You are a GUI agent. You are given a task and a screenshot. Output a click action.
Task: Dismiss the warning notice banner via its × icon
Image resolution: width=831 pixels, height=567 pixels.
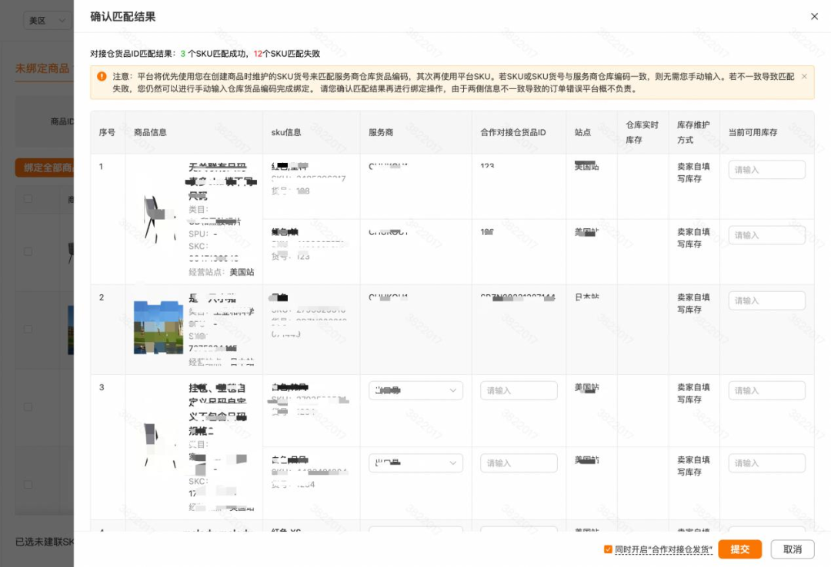click(x=806, y=78)
